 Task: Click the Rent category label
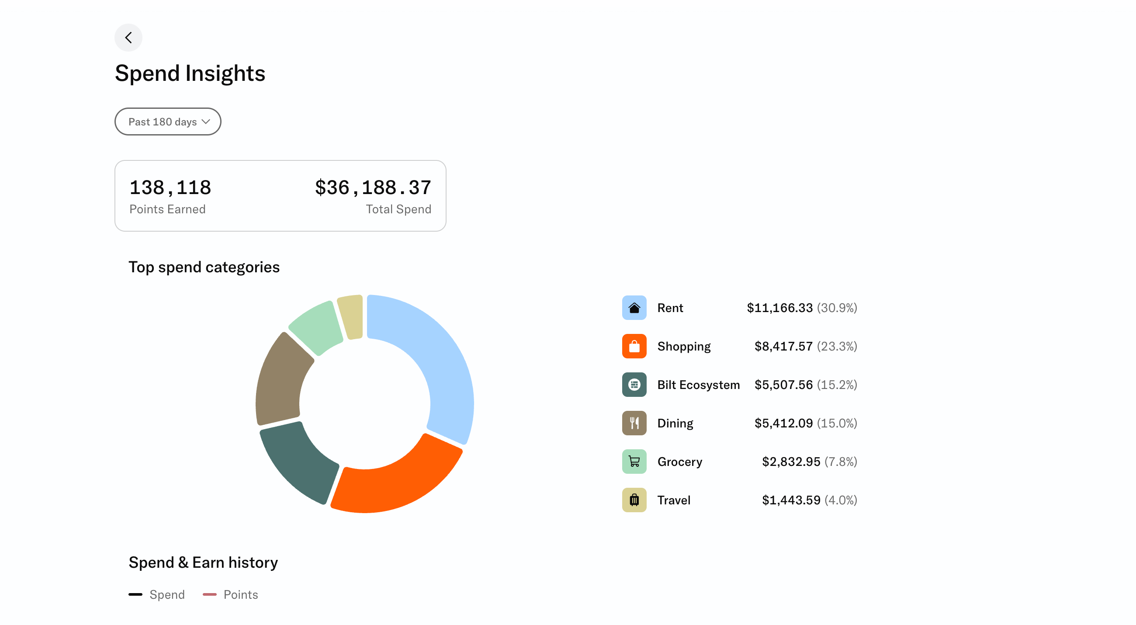click(670, 308)
